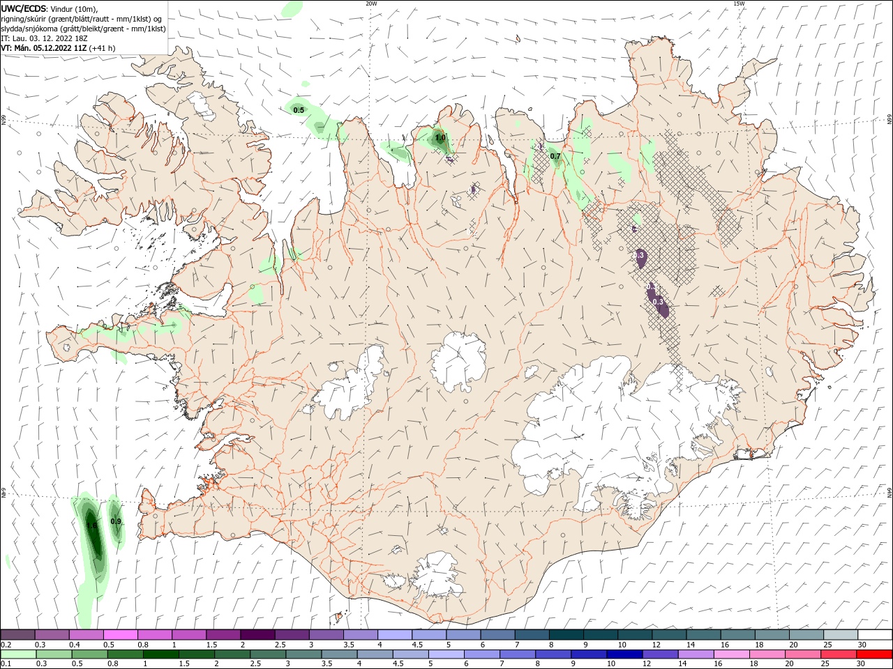This screenshot has height=669, width=893.
Task: Select the darkest green rain swatch starting at 1
Action: [160, 654]
